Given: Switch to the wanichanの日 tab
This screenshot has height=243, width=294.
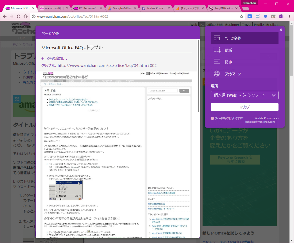Looking at the screenshot, I should point(54,8).
